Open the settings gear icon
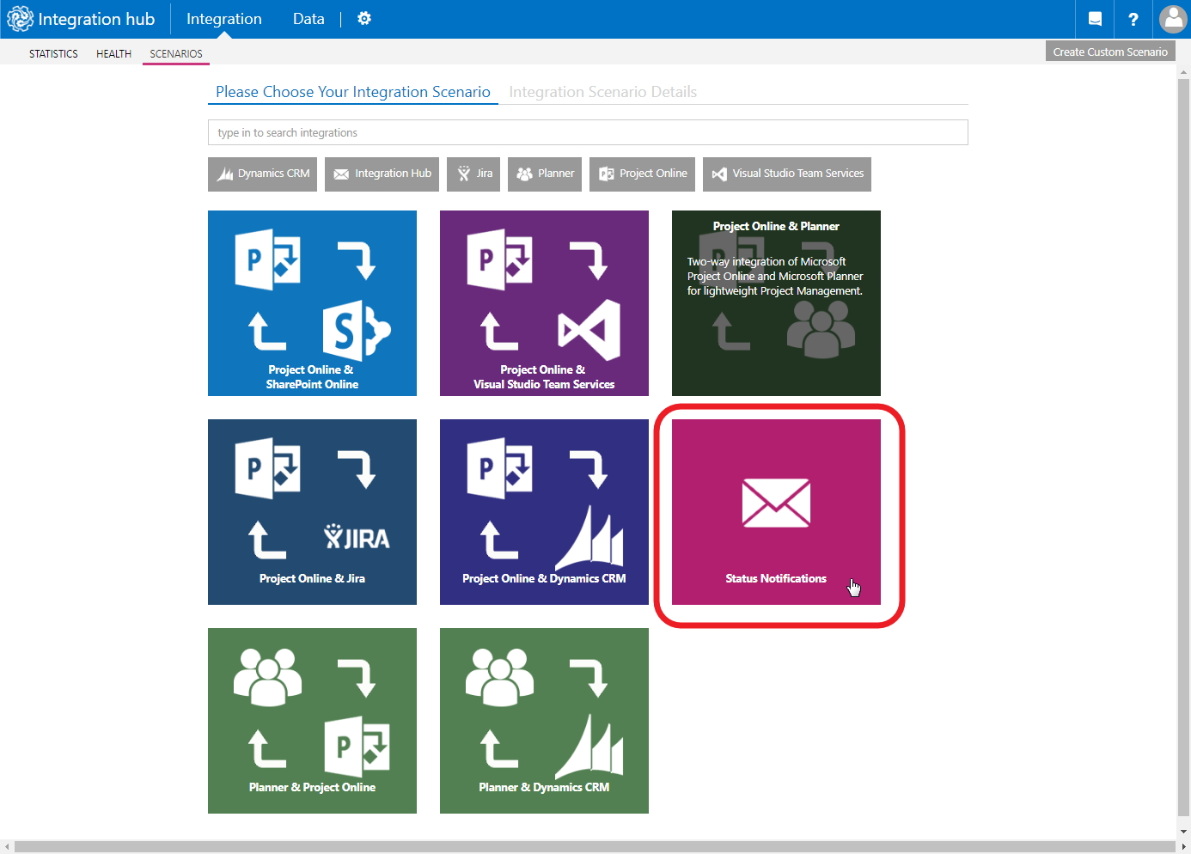 (364, 19)
